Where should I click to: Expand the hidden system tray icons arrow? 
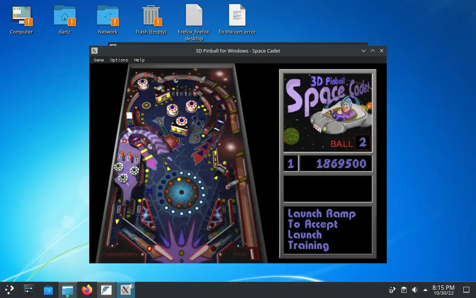coord(425,290)
